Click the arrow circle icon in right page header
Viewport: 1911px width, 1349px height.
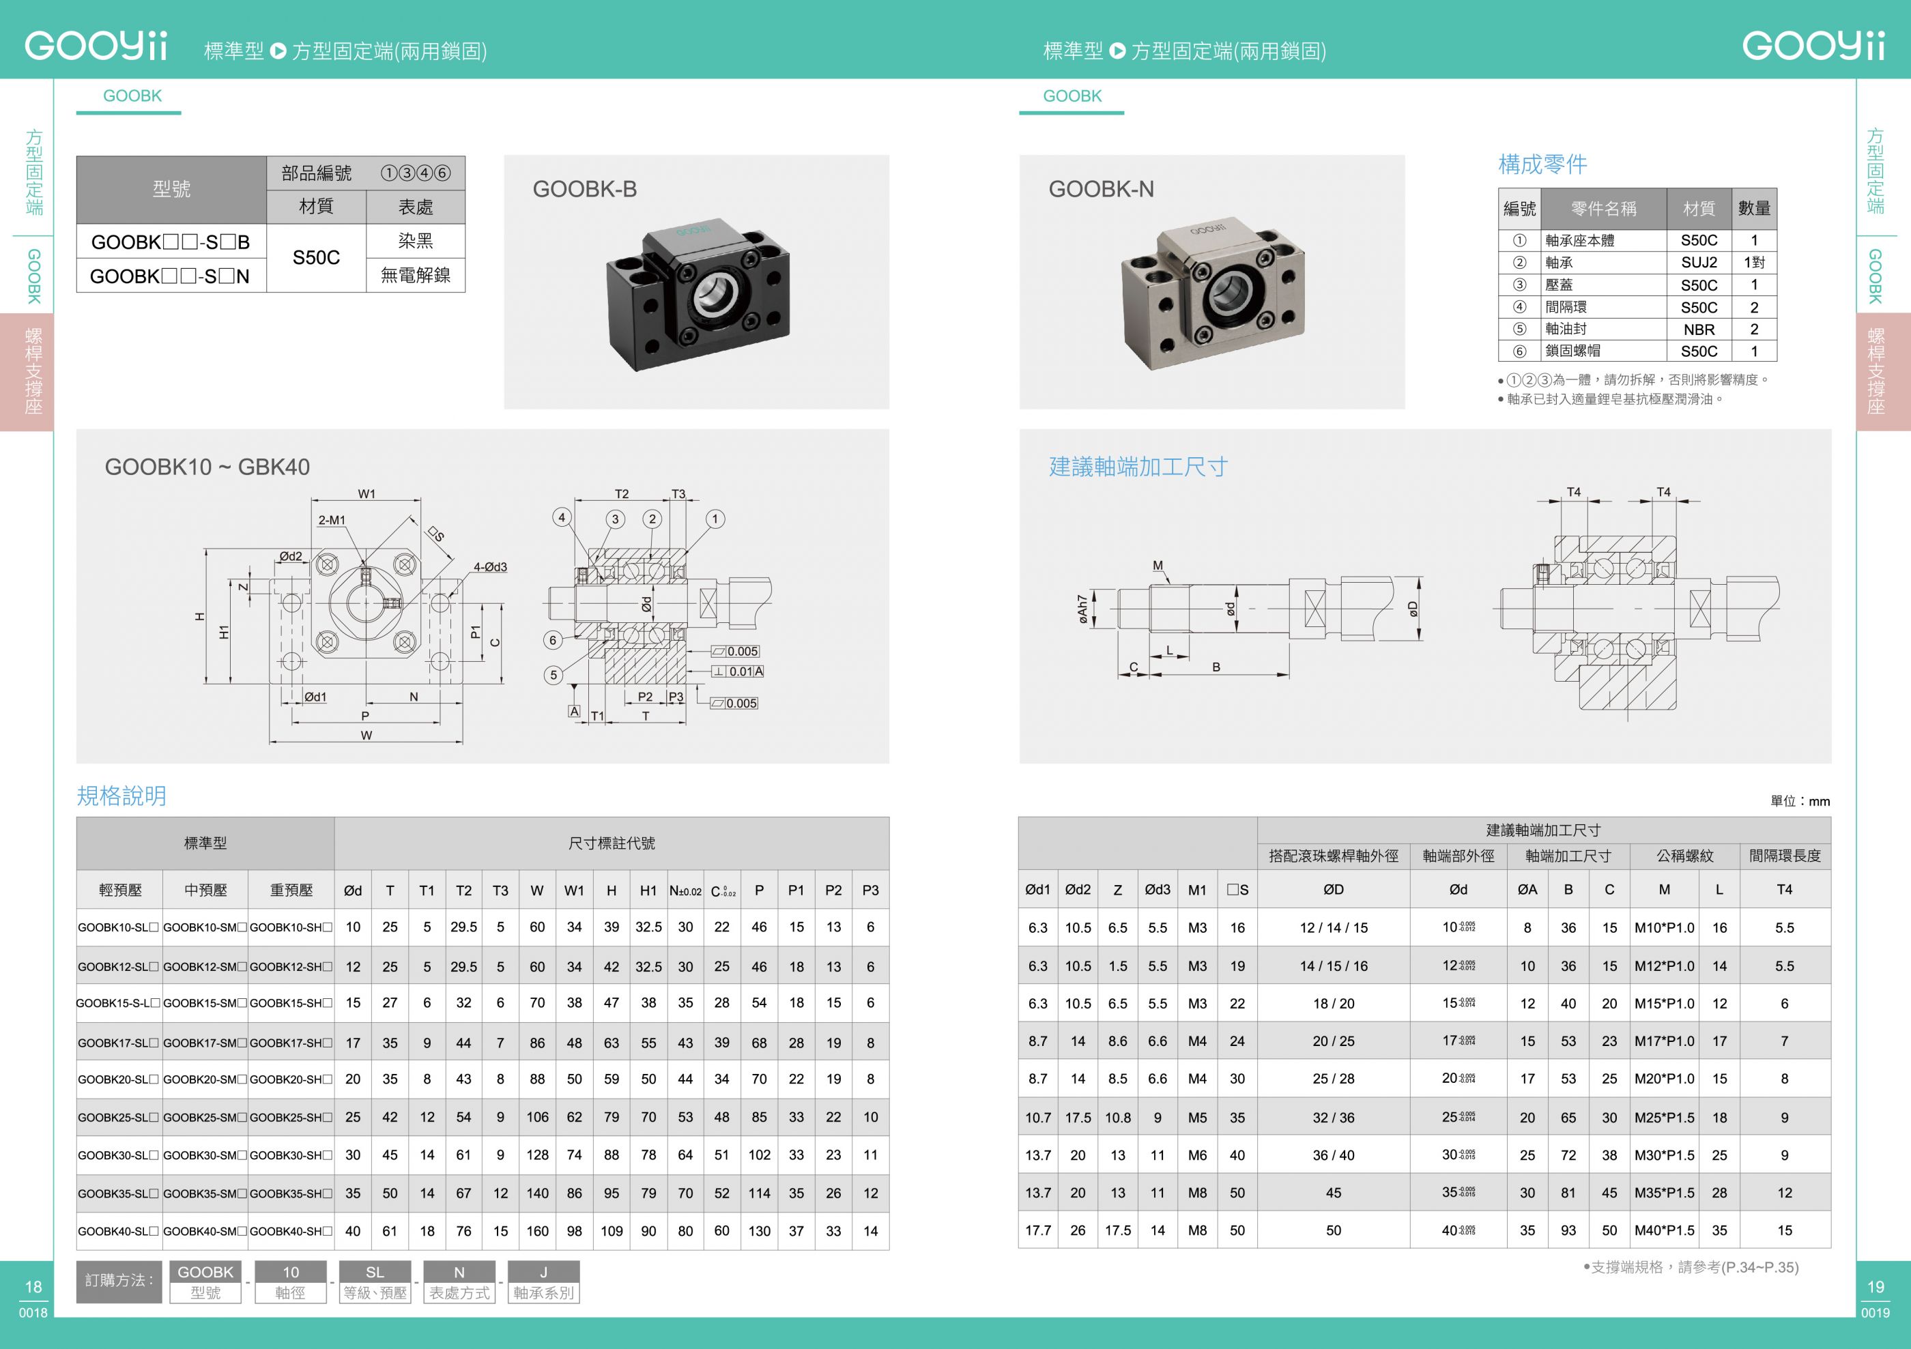pos(1118,52)
